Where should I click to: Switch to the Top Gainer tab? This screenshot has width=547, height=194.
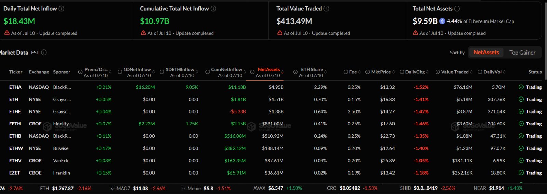pyautogui.click(x=522, y=53)
